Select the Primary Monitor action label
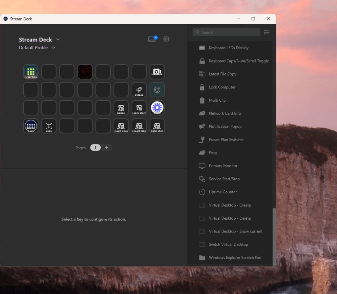This screenshot has height=294, width=337. [x=223, y=166]
